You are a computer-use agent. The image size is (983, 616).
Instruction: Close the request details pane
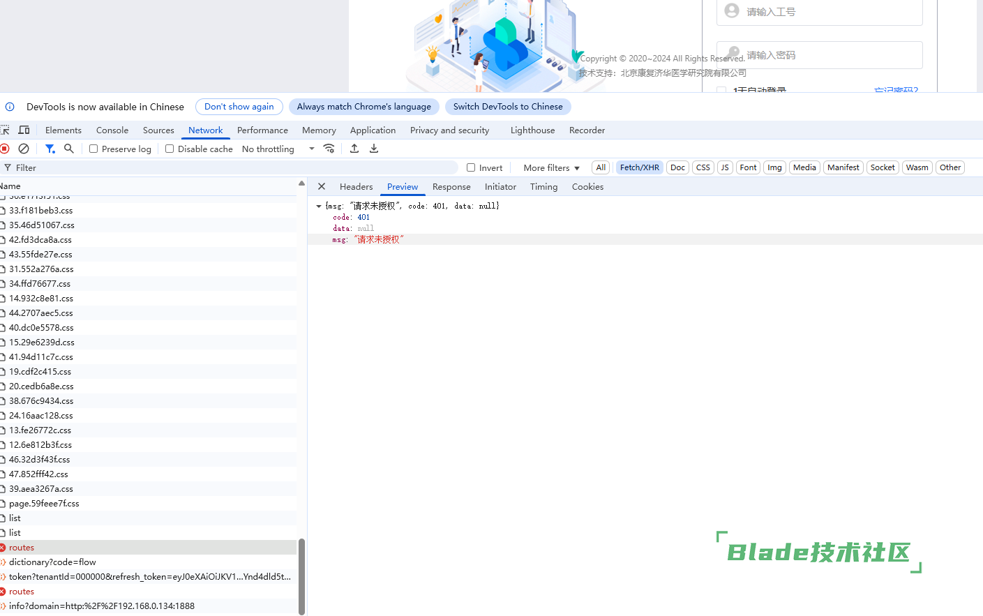click(322, 186)
